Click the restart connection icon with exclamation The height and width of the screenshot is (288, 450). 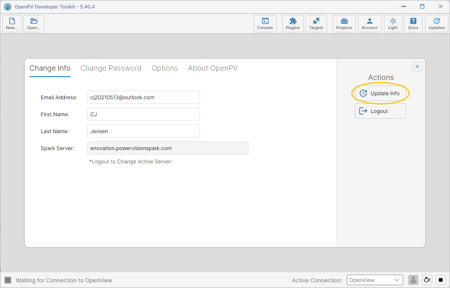click(427, 280)
